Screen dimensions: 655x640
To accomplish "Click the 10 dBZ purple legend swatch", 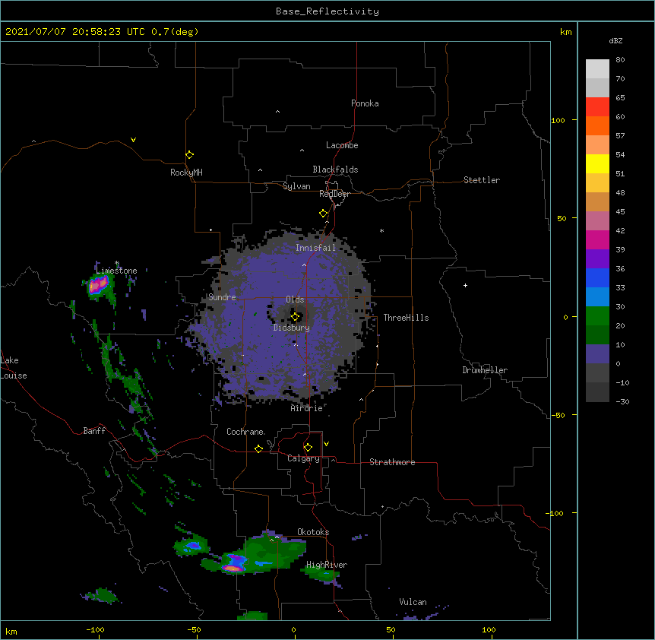I will point(597,354).
